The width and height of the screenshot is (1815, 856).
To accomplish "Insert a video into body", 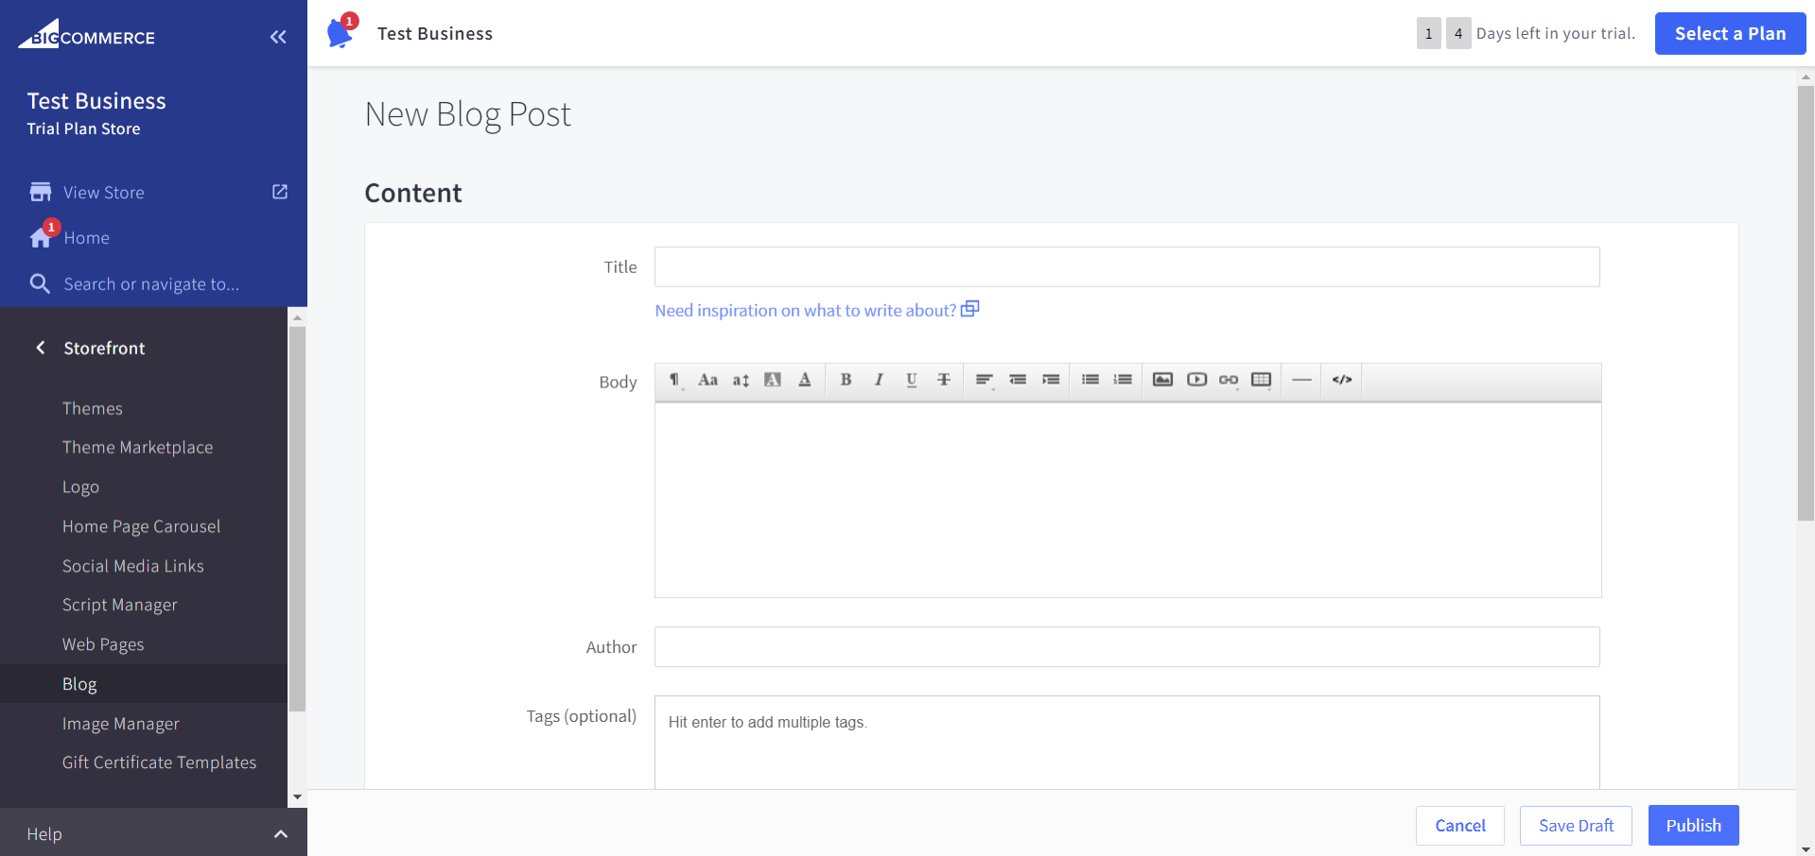I will 1196,380.
